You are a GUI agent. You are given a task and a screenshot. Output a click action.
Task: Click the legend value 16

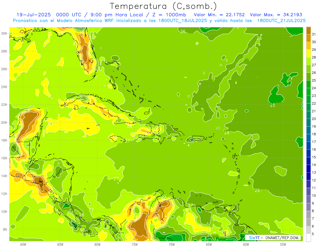pos(314,150)
